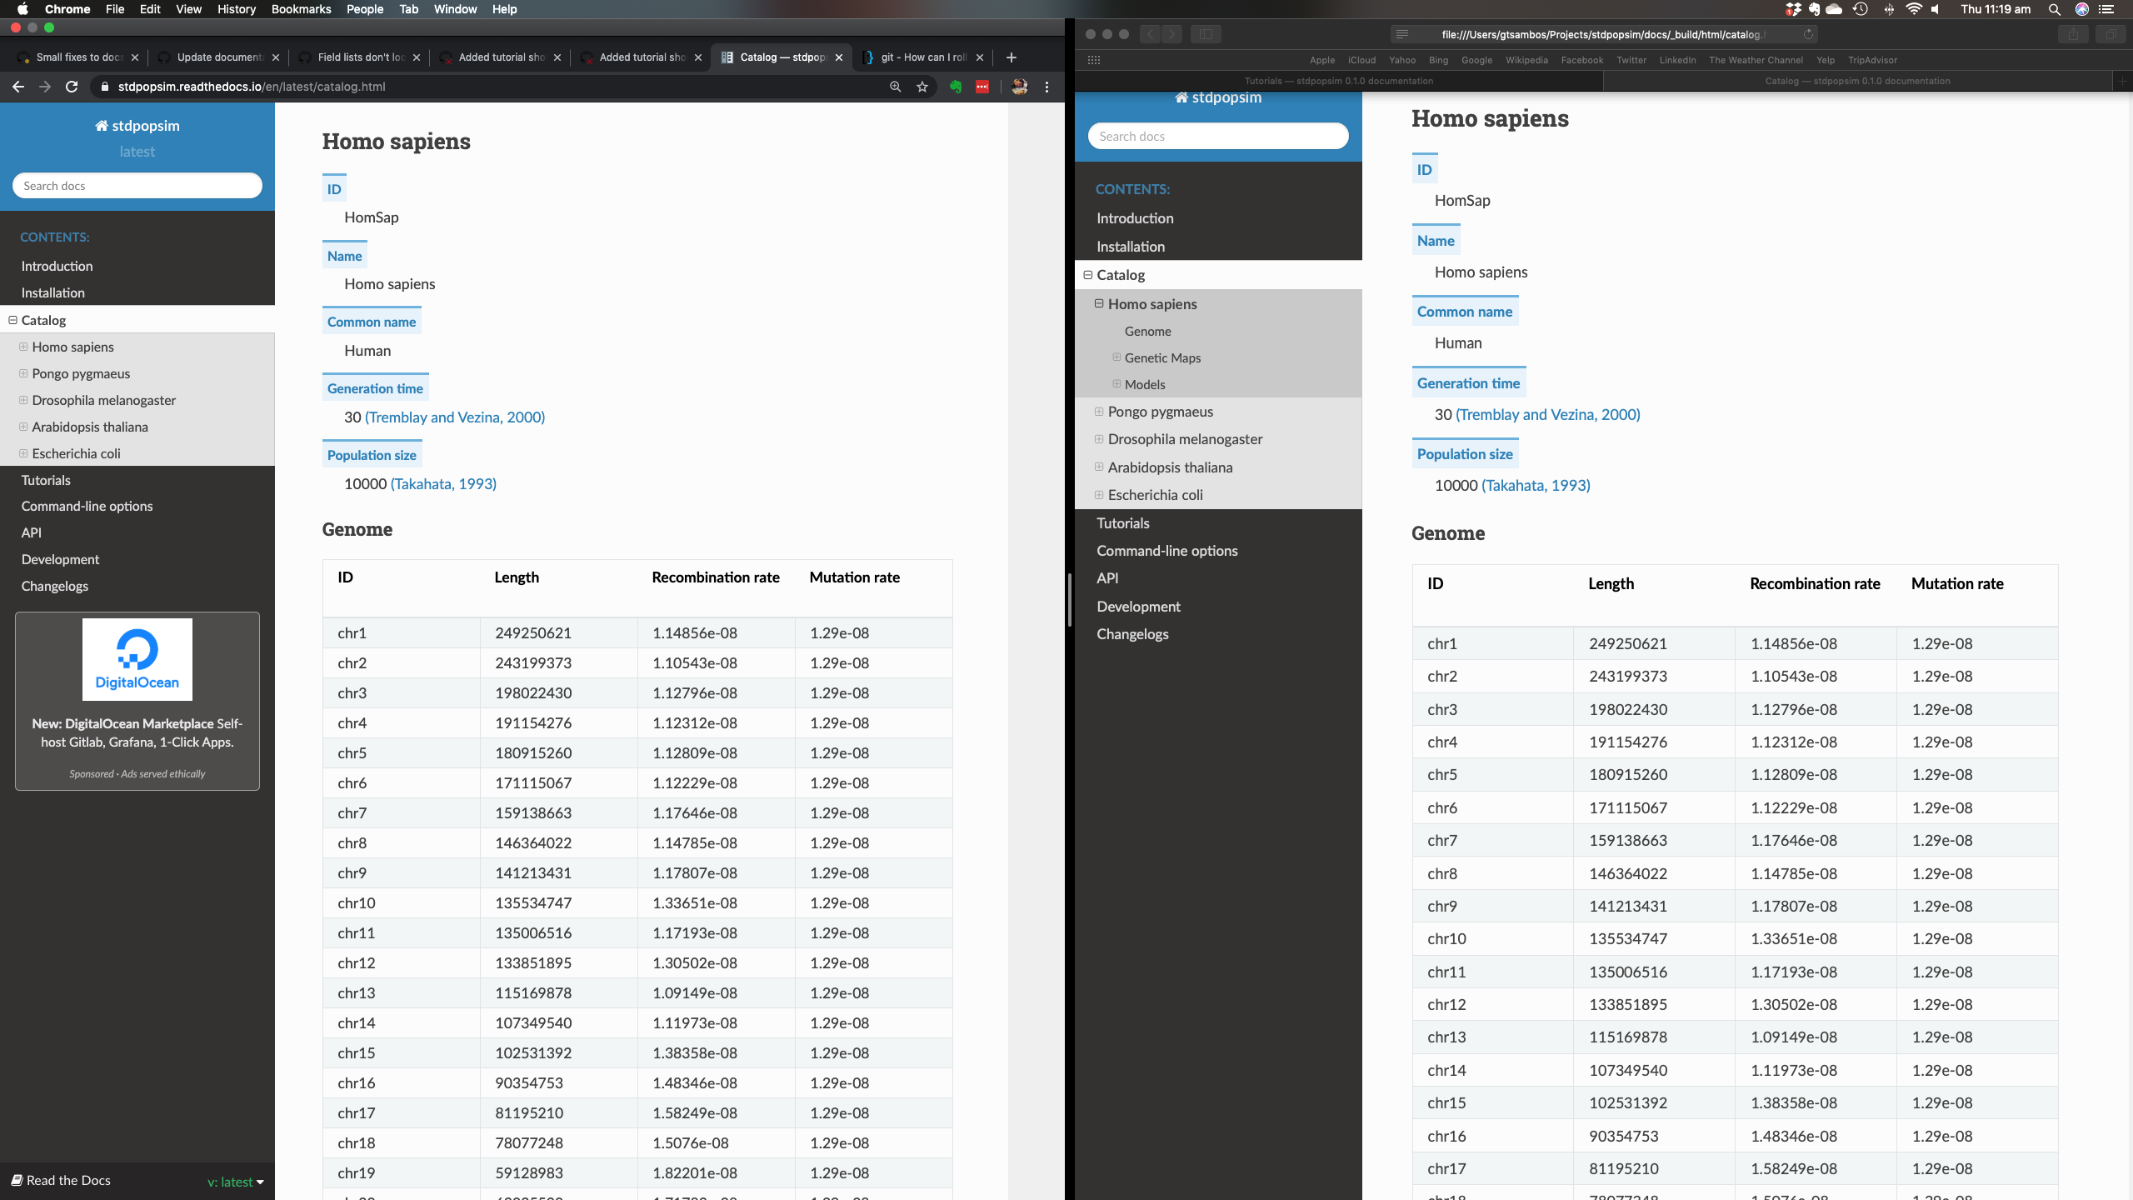Screen dimensions: 2133x1200
Task: Click the Read the Docs book icon
Action: pyautogui.click(x=18, y=1181)
